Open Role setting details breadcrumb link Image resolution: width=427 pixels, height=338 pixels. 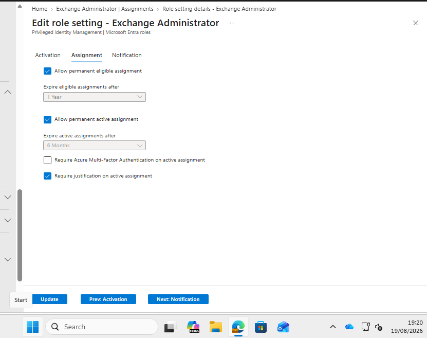219,9
